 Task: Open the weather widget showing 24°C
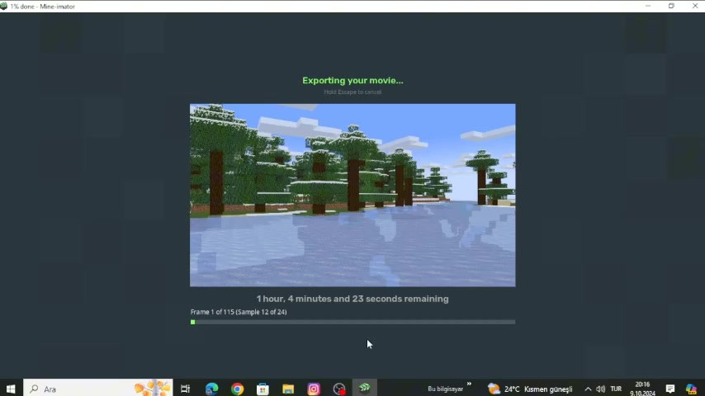tap(531, 389)
